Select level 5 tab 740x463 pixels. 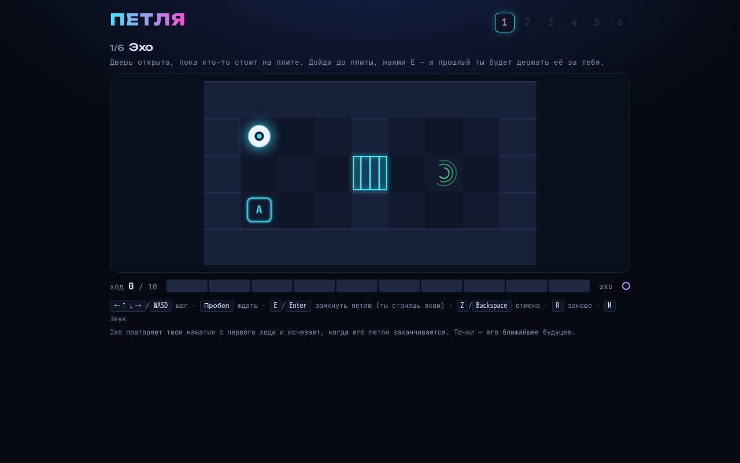pos(597,23)
